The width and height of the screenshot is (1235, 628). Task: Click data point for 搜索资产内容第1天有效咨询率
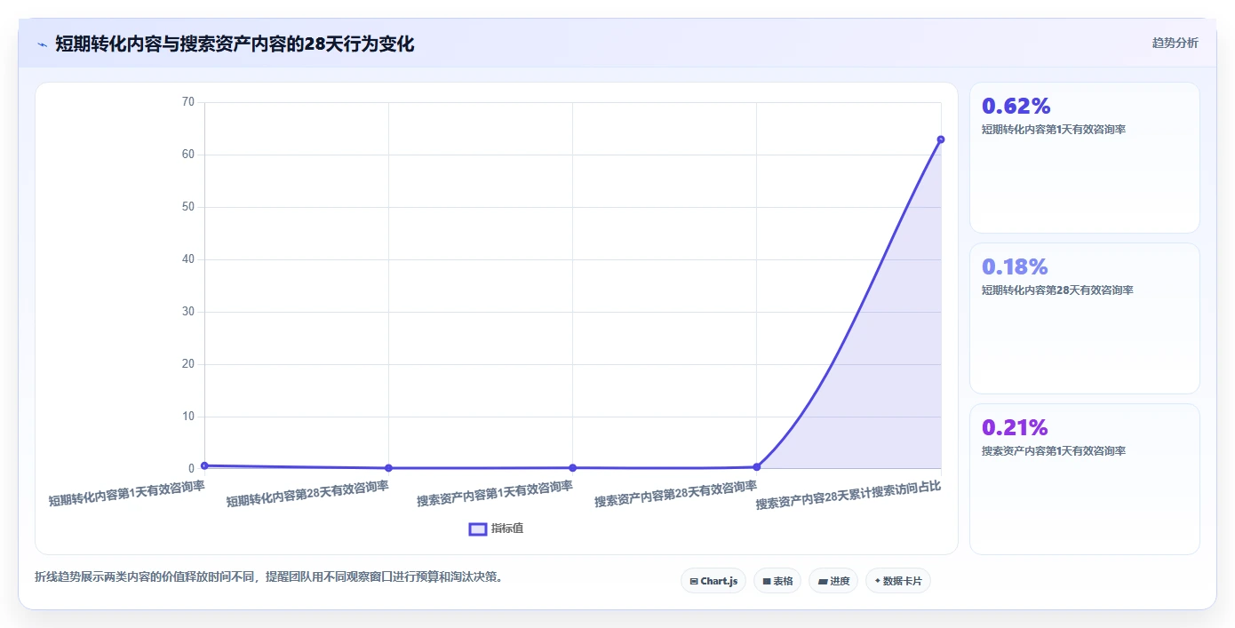(572, 468)
